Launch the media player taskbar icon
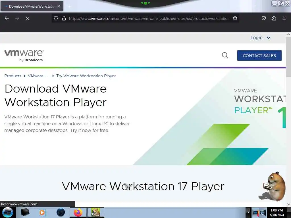Image resolution: width=291 pixels, height=218 pixels. tap(42, 212)
